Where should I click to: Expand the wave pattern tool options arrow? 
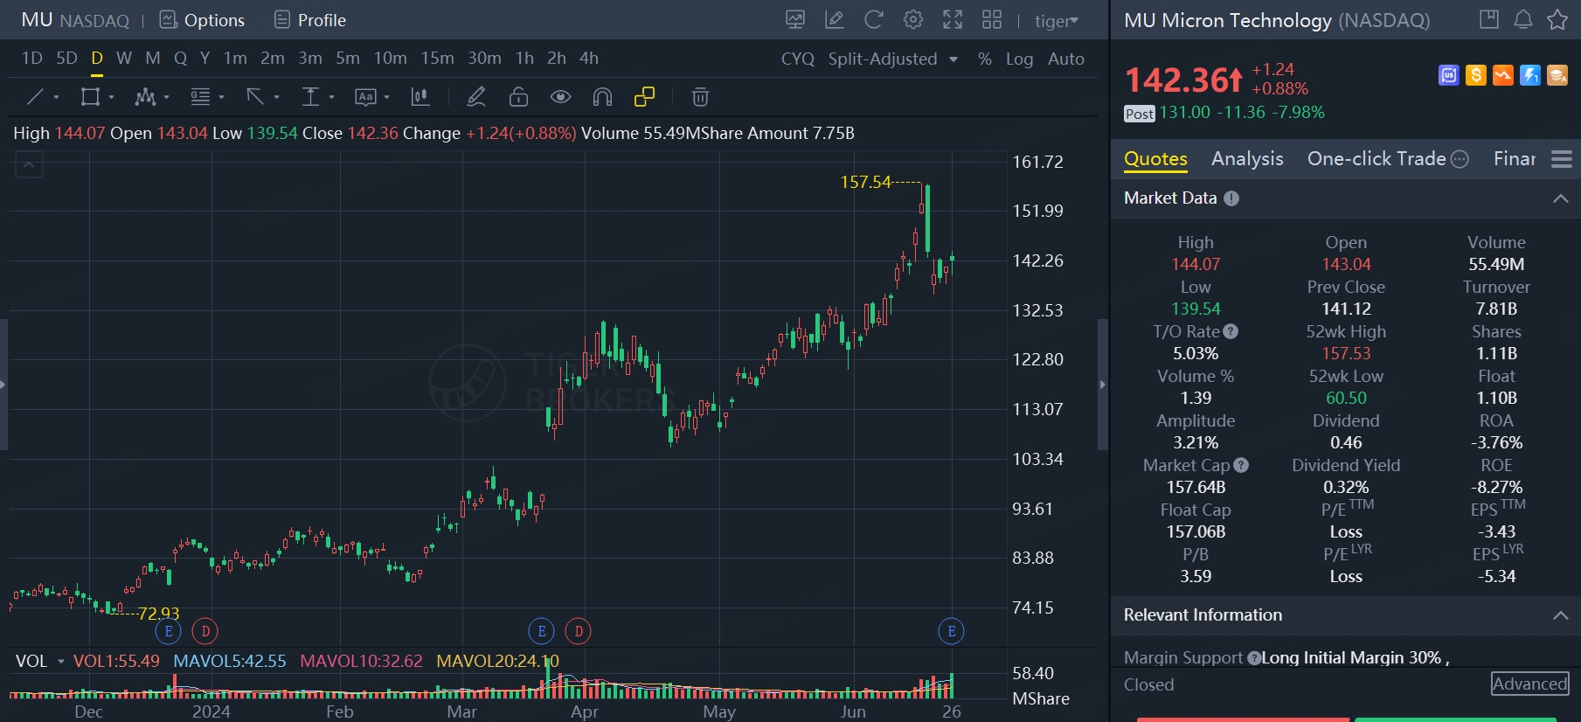click(166, 97)
